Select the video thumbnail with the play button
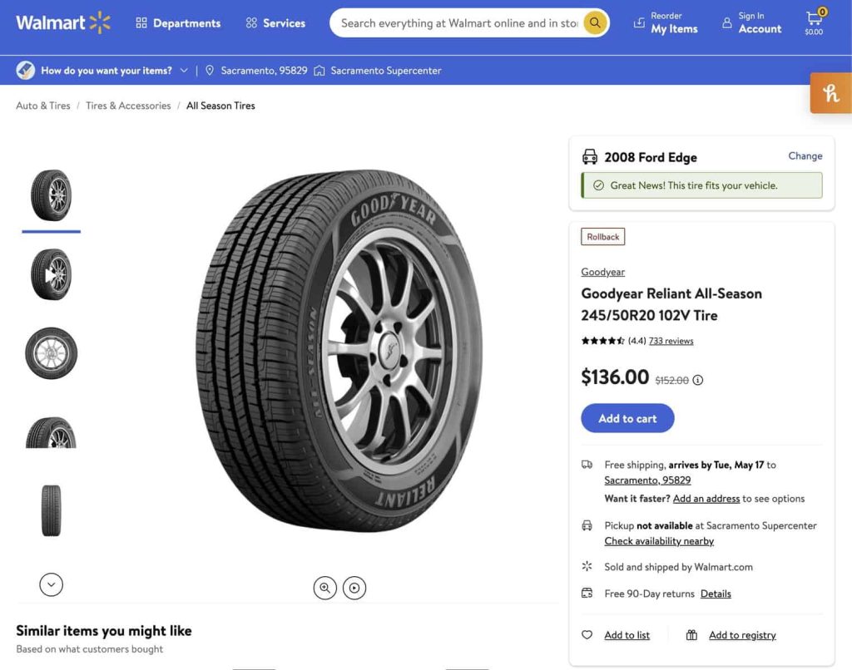 (51, 274)
